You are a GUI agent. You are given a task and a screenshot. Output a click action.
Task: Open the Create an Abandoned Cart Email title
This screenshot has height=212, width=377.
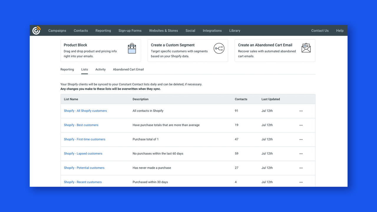265,45
